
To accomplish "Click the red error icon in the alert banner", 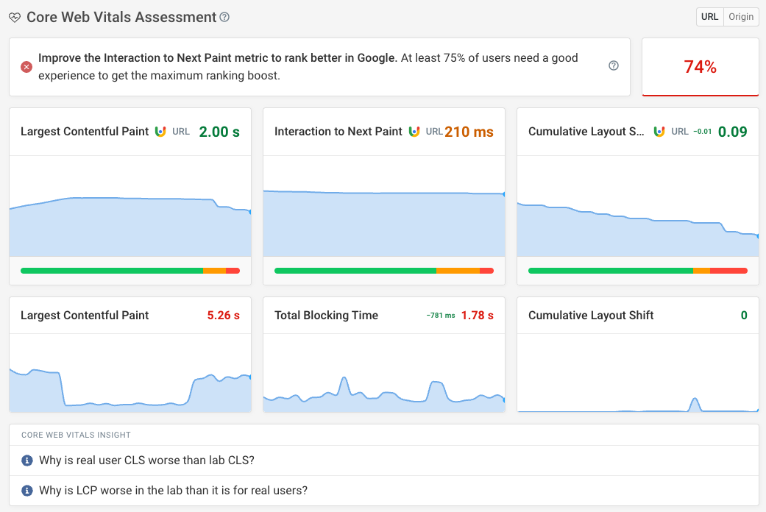I will point(26,67).
